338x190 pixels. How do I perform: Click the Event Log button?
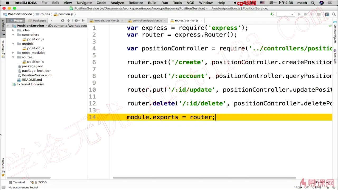[x=321, y=182]
